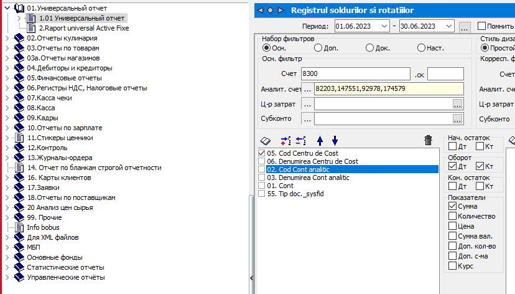The height and width of the screenshot is (294, 515).
Task: Click ellipsis inside Ц-р затрат field end
Action: [x=458, y=104]
